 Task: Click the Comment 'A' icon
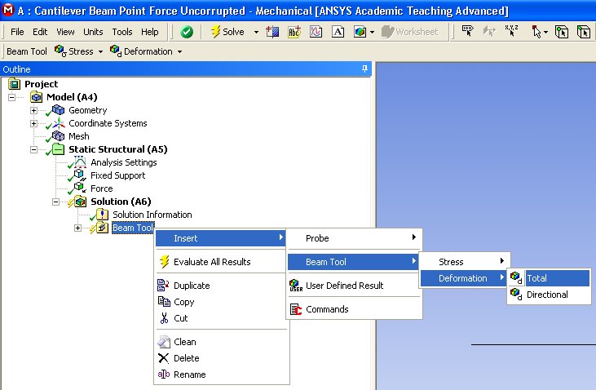(338, 32)
